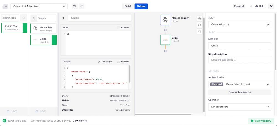Click the Finish timestamp 31/03/2020 00:35:11
Image resolution: width=277 pixels, height=126 pixels.
(120, 101)
